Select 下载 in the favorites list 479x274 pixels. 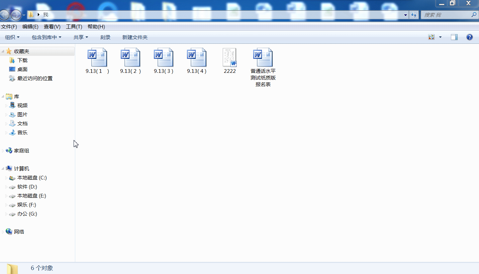click(22, 60)
